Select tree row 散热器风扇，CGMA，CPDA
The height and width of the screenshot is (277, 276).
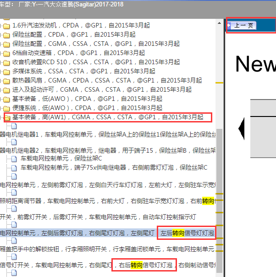[x=107, y=81]
